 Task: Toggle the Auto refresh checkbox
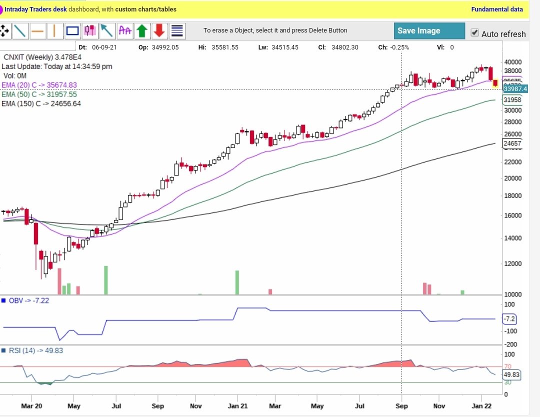tap(474, 32)
